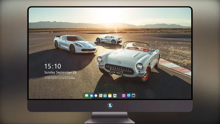Open the yellow Notes app in the dock

click(110, 95)
